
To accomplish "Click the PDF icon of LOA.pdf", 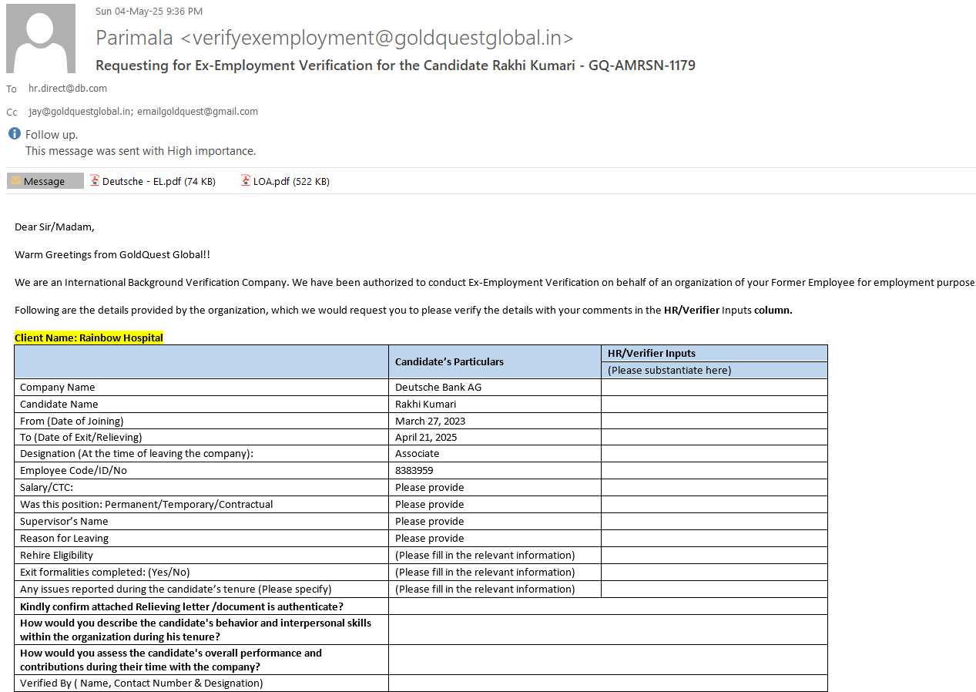I will (x=246, y=181).
